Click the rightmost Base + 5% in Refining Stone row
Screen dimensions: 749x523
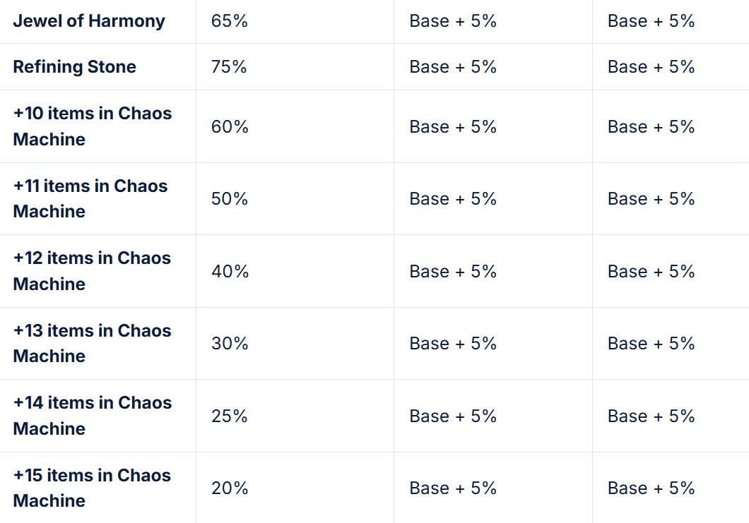651,67
